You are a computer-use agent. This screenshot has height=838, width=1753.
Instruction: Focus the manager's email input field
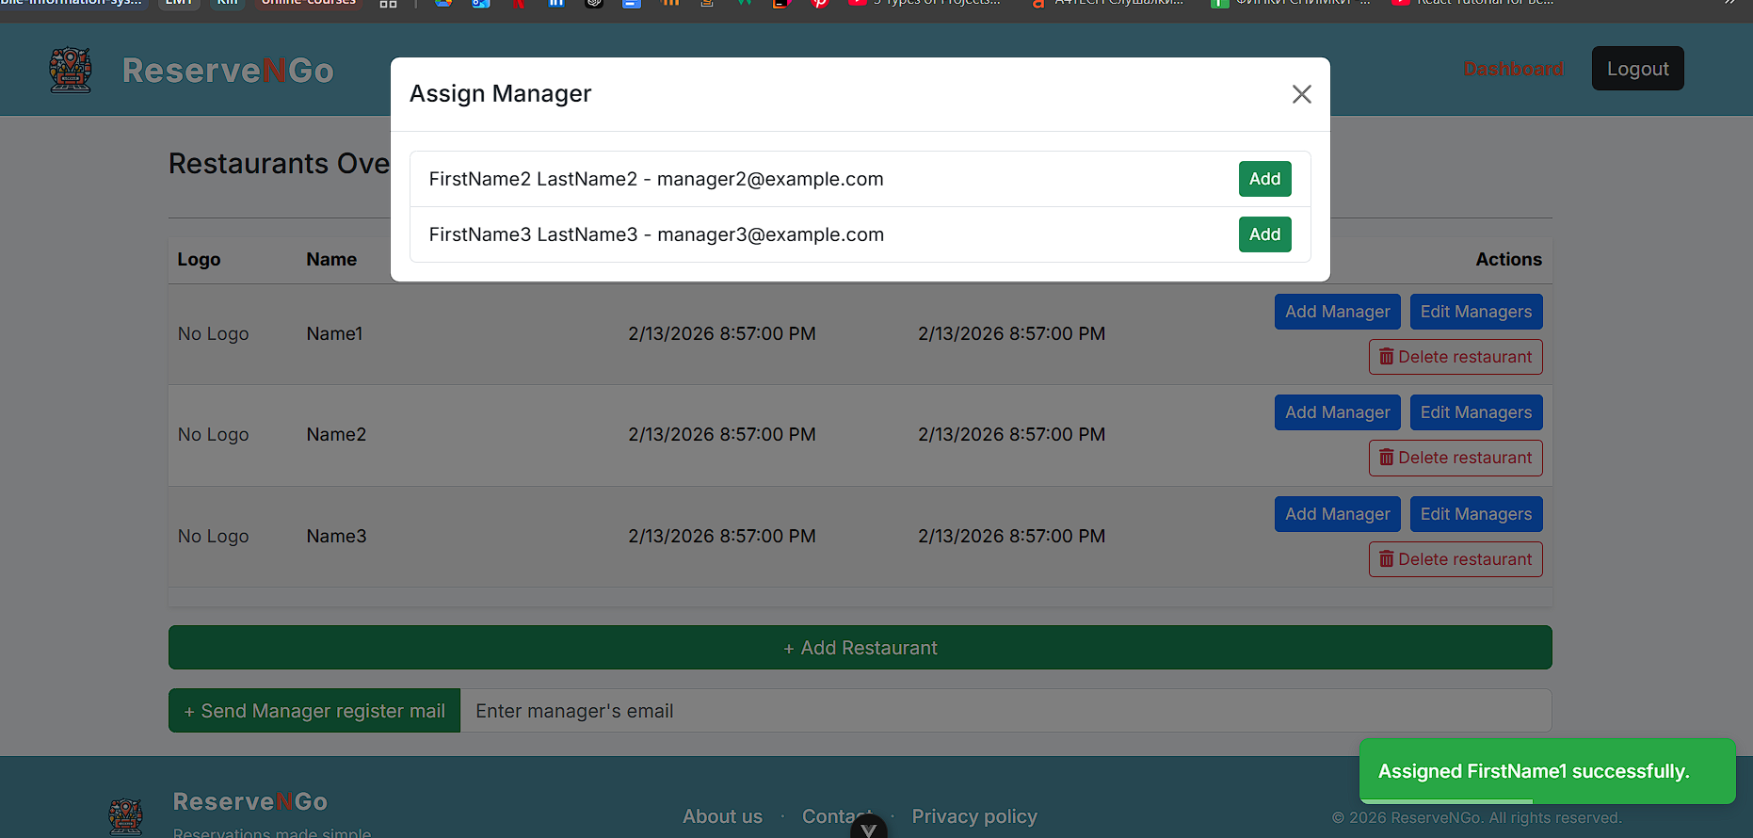1005,711
